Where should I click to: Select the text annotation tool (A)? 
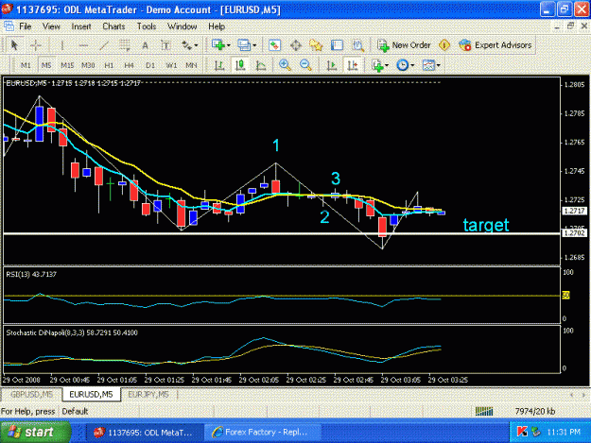pyautogui.click(x=145, y=46)
